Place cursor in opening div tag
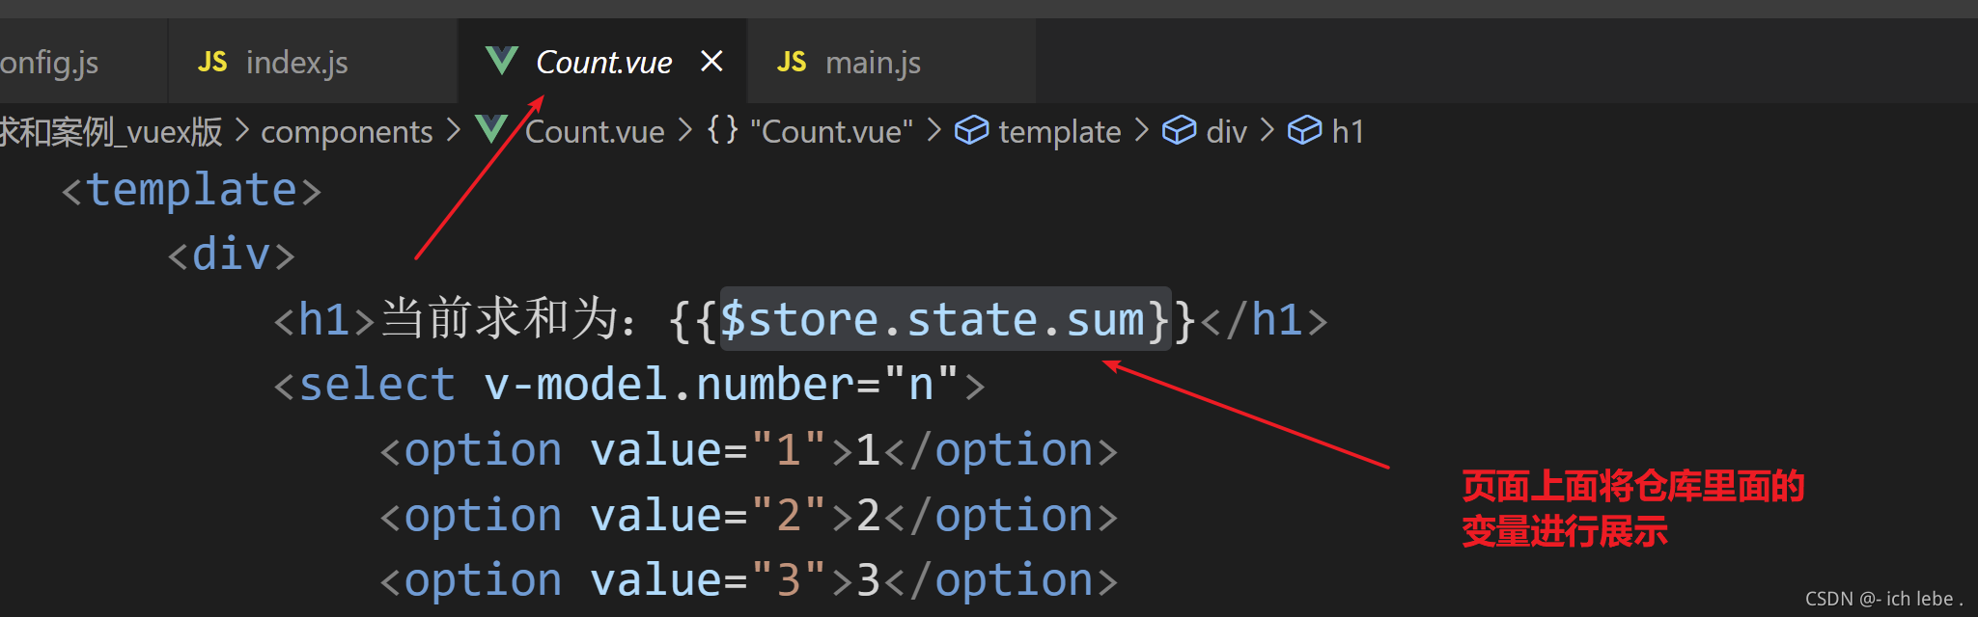This screenshot has width=1978, height=617. pos(231,255)
